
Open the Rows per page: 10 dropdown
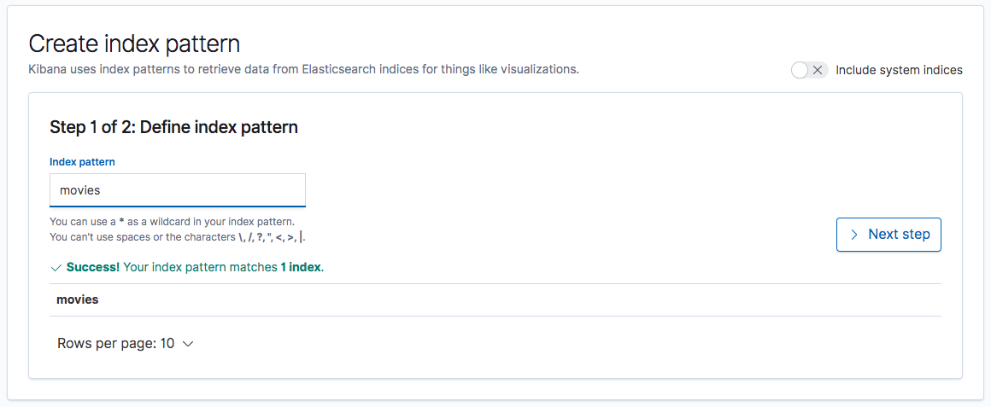[x=126, y=344]
